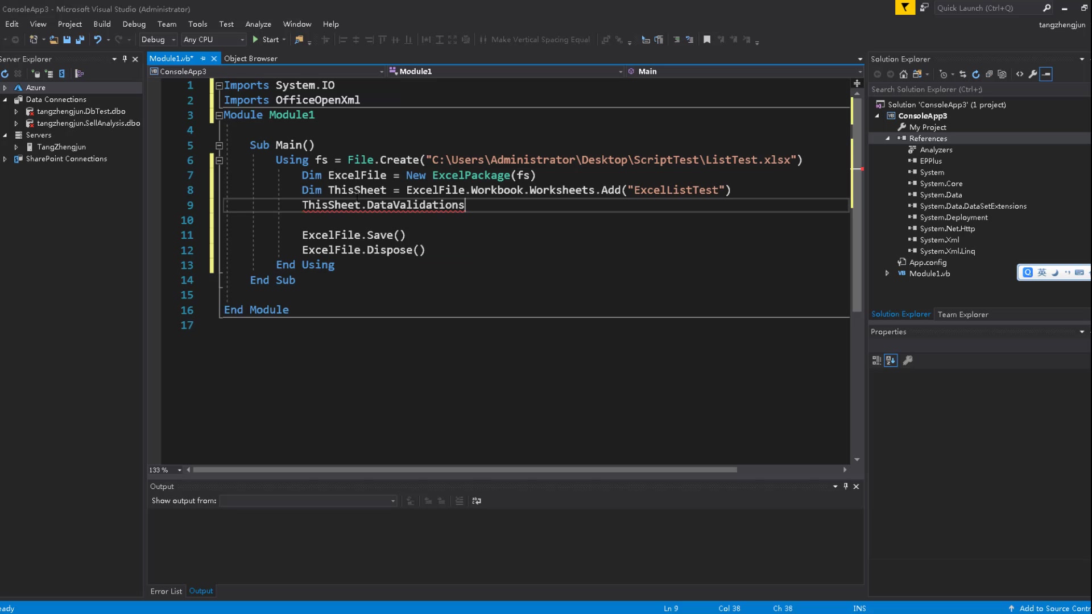Click the Analyze menu item
1092x614 pixels.
[x=258, y=23]
